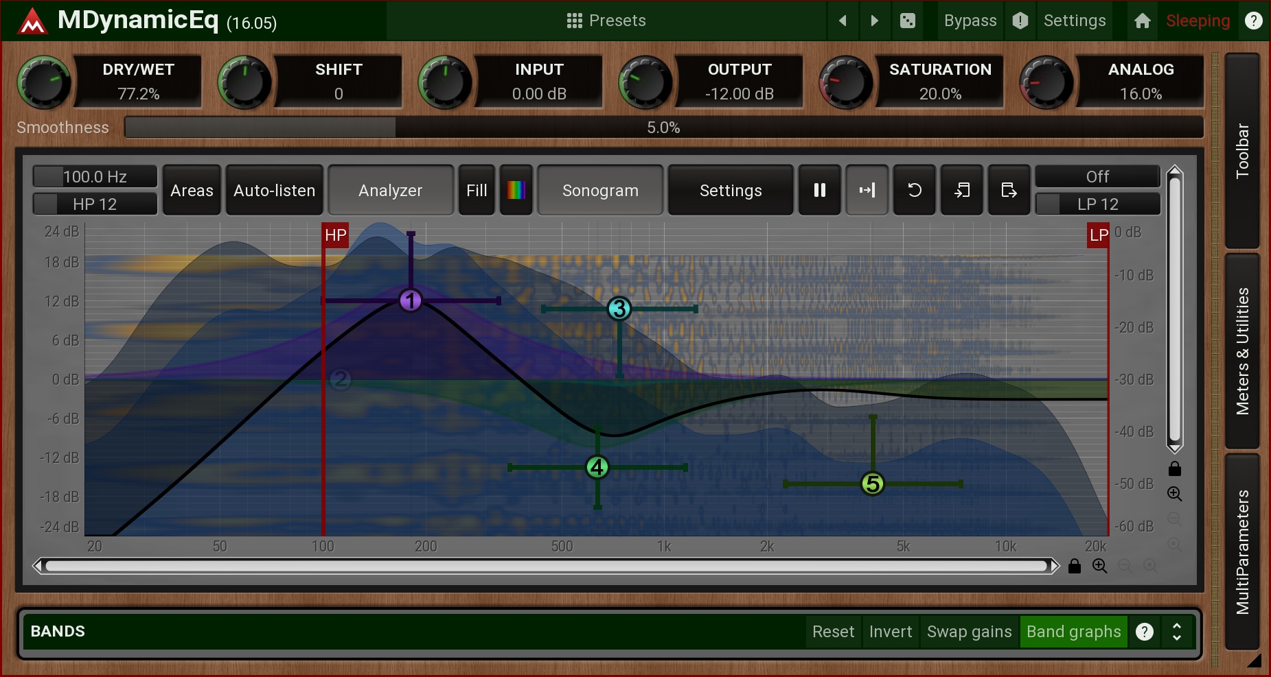Open the analyzer Settings button
Image resolution: width=1271 pixels, height=677 pixels.
(731, 191)
